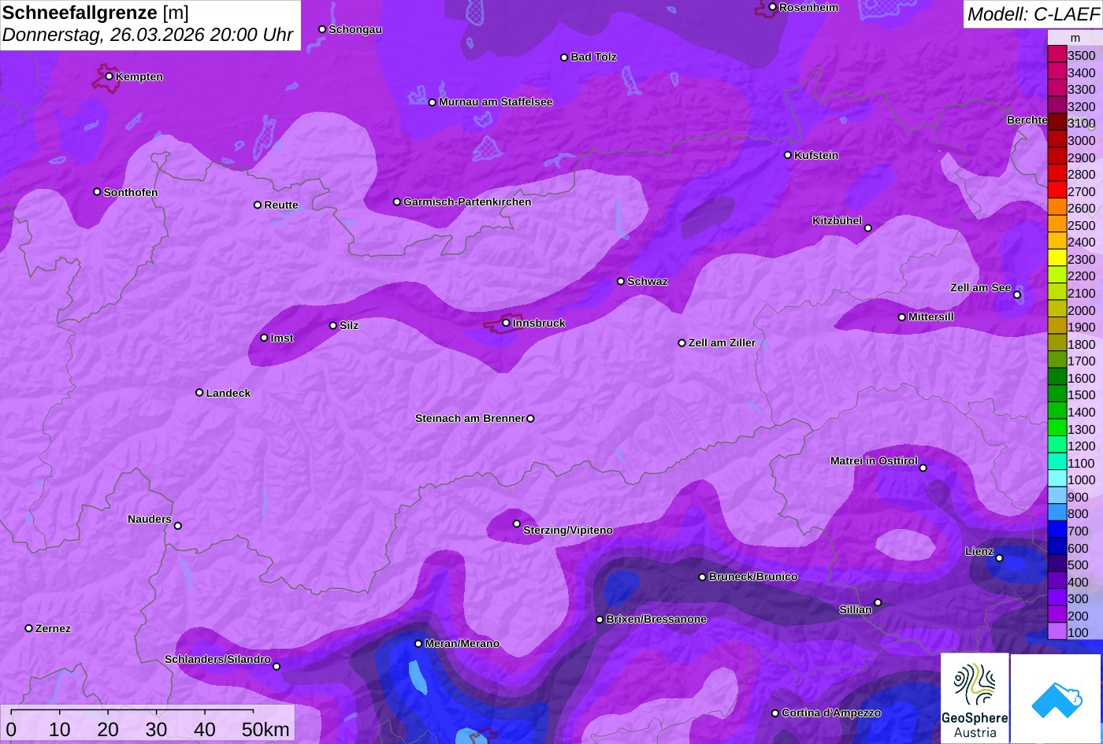This screenshot has width=1103, height=744.
Task: Pick the Schongau marker dot
Action: 322,29
